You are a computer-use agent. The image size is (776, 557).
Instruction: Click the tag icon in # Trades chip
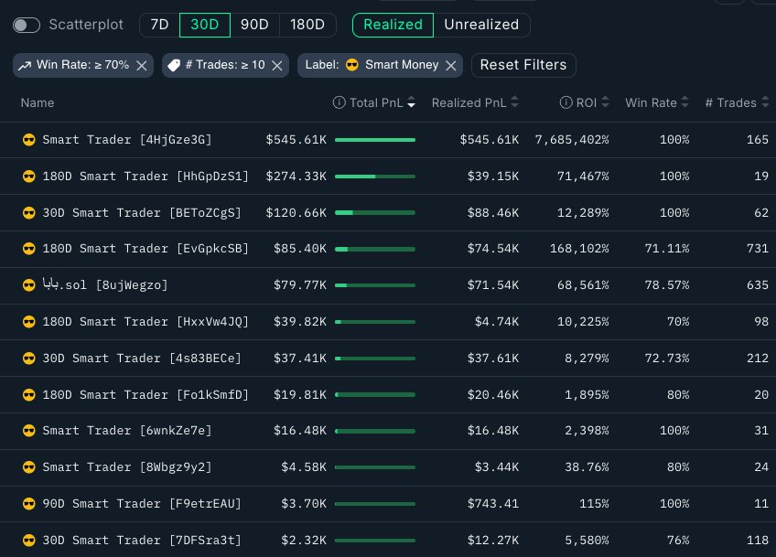(173, 65)
